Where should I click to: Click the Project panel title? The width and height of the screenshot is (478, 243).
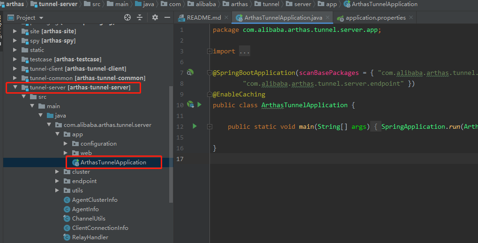click(26, 18)
